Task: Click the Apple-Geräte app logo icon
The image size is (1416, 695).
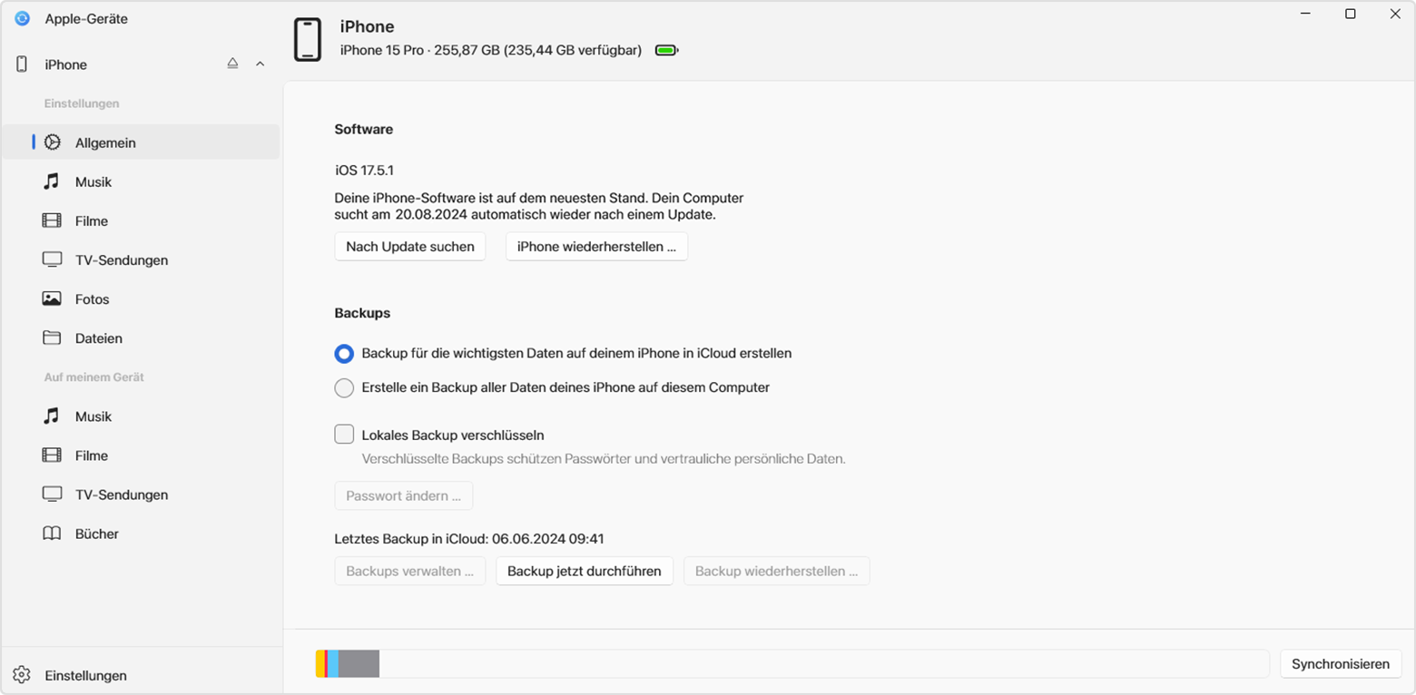Action: pos(23,18)
